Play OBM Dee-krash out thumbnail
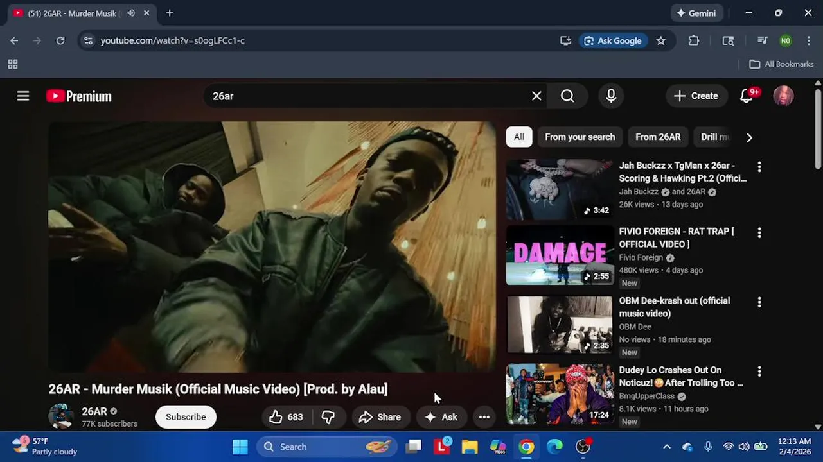Image resolution: width=823 pixels, height=462 pixels. tap(560, 325)
